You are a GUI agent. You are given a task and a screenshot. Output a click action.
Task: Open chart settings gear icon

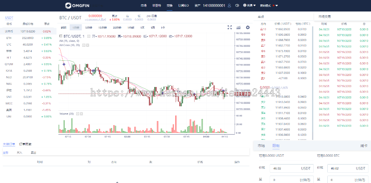point(248,27)
